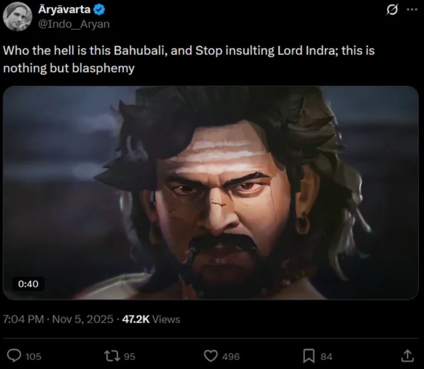Click the 496 likes count
Screen dimensions: 424x369
click(x=230, y=356)
